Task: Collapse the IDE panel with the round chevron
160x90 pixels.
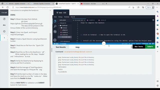Action: (x=104, y=43)
